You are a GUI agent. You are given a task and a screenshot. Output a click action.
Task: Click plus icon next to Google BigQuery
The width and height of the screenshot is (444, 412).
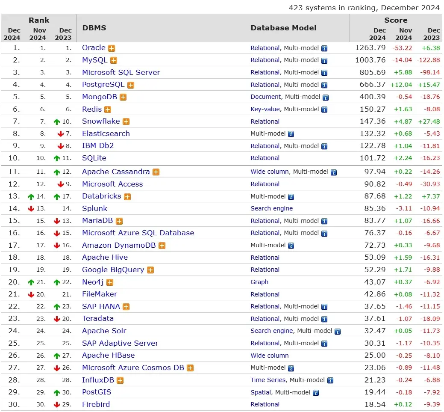coord(150,270)
